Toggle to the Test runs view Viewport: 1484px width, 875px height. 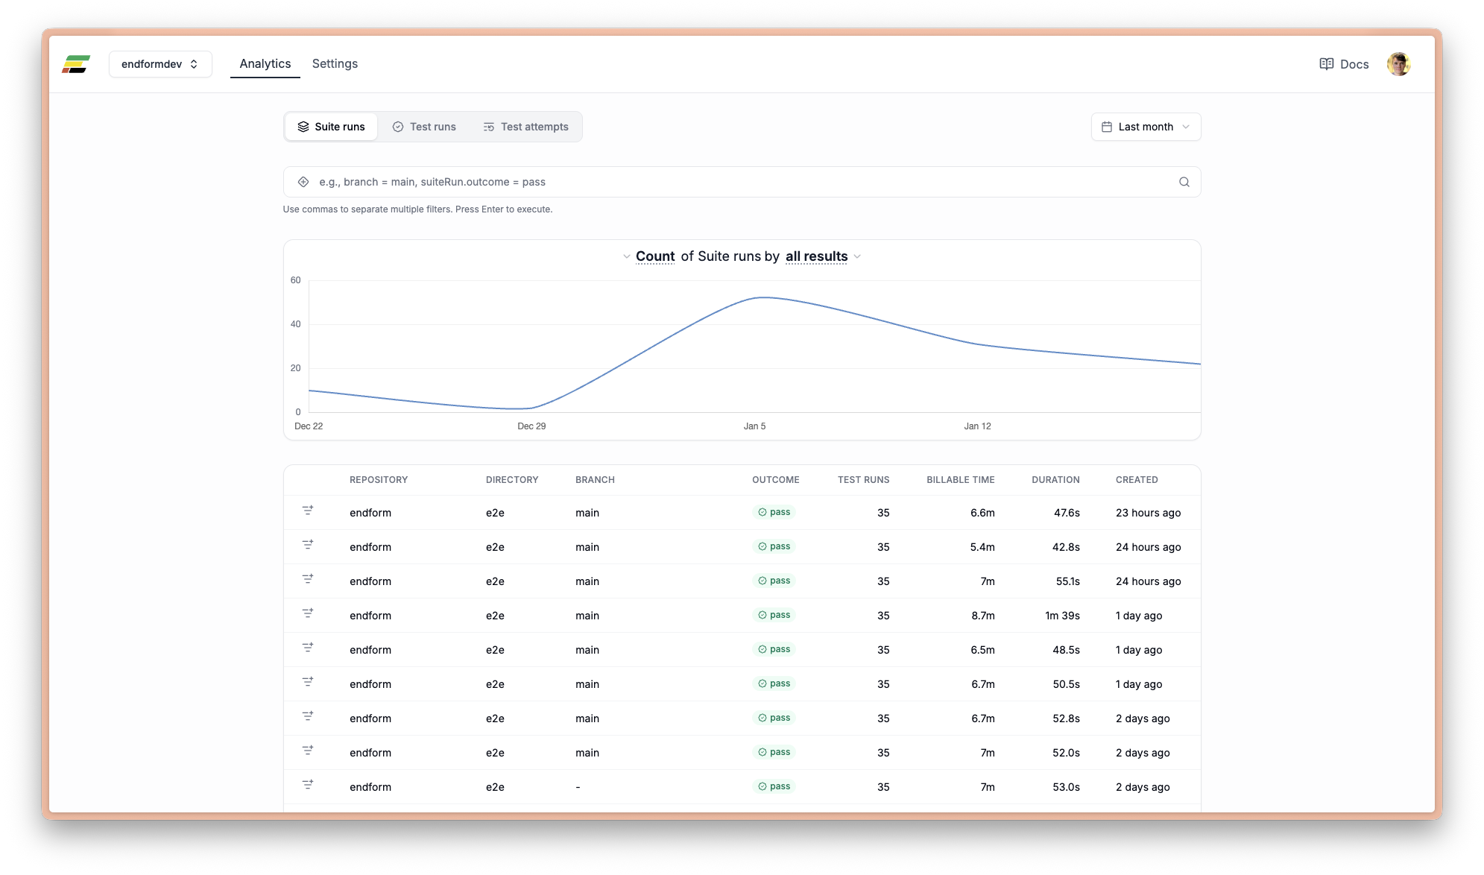[x=424, y=126]
